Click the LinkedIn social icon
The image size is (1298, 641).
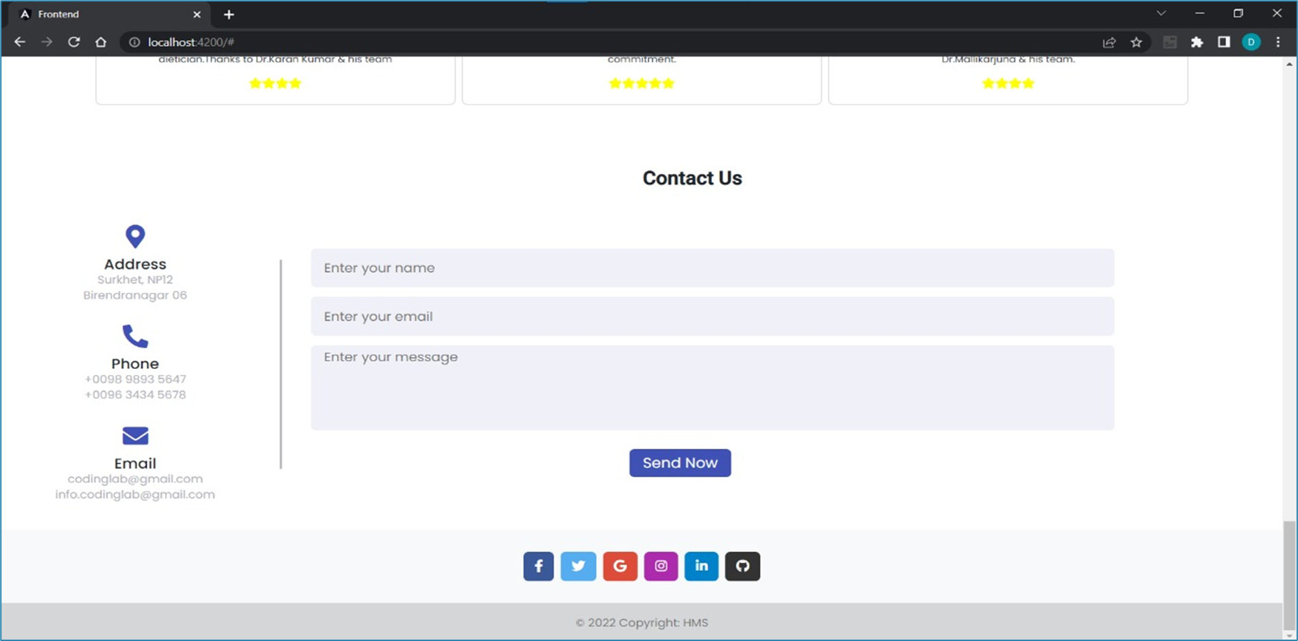click(x=701, y=566)
